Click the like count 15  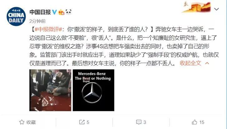click(x=202, y=122)
